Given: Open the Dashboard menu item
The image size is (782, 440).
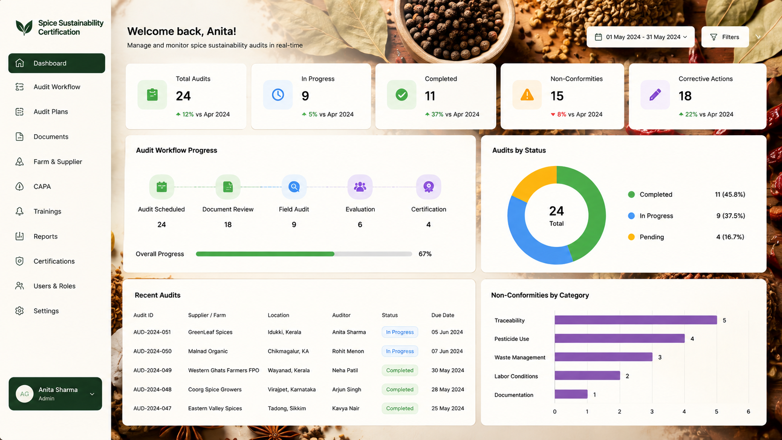Looking at the screenshot, I should coord(57,63).
